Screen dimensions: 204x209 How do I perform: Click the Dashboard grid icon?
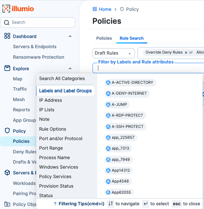(x=7, y=36)
